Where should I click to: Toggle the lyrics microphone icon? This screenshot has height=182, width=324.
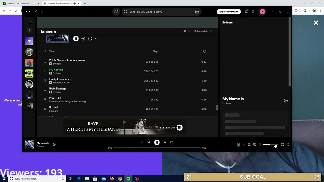(x=244, y=144)
